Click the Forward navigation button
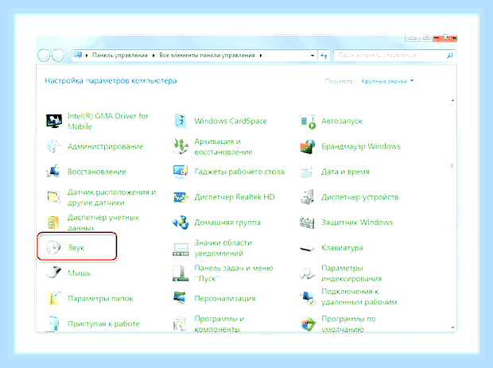This screenshot has height=368, width=493. (x=57, y=56)
